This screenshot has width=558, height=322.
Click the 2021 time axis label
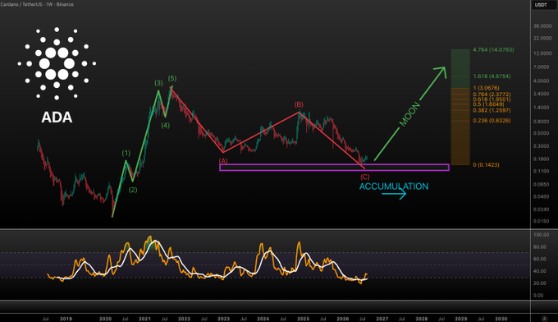[144, 319]
